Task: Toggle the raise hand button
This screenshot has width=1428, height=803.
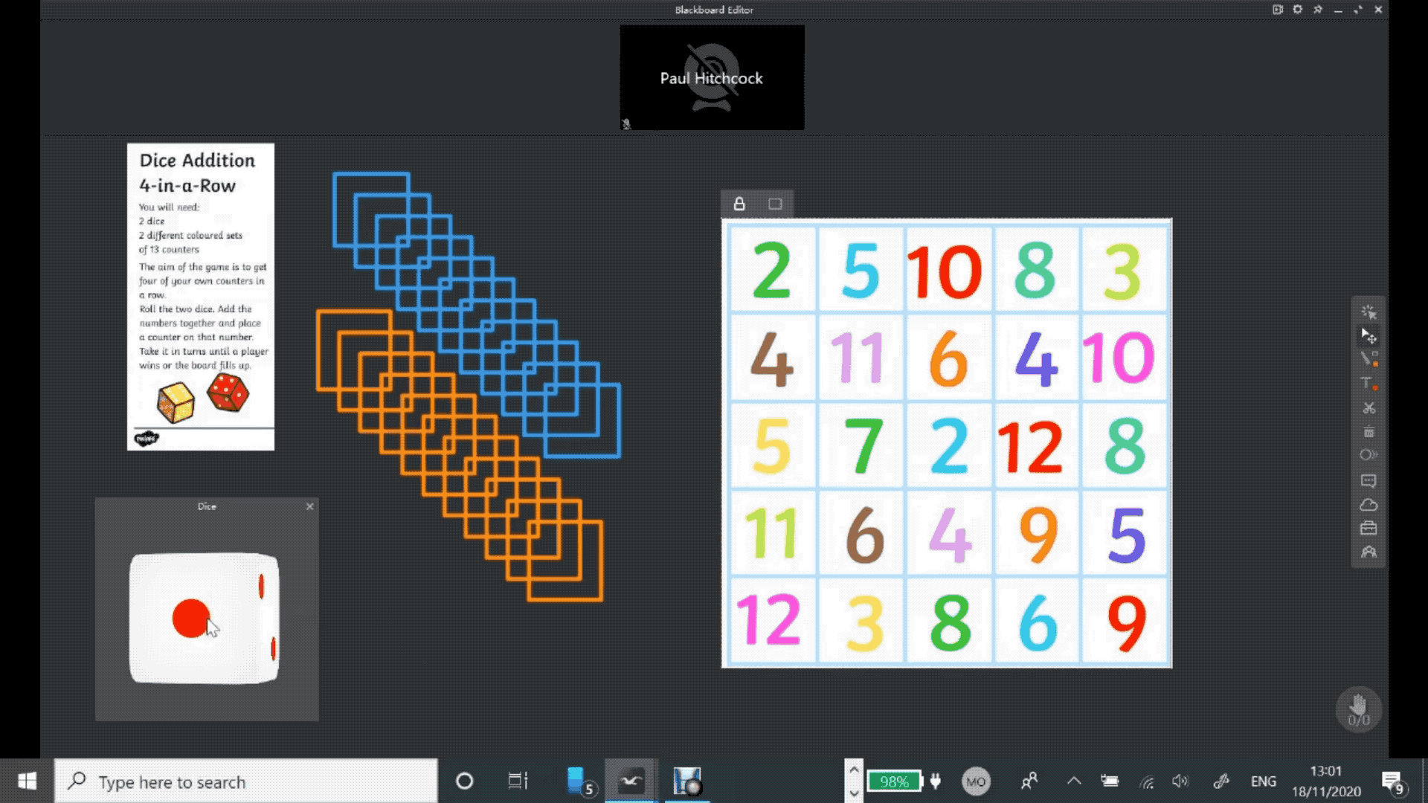Action: tap(1358, 709)
